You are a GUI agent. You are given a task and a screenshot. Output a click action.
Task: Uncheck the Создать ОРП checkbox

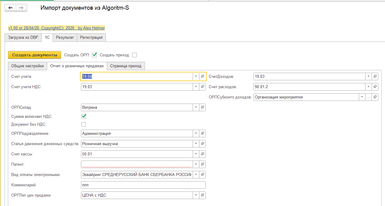[x=94, y=55]
